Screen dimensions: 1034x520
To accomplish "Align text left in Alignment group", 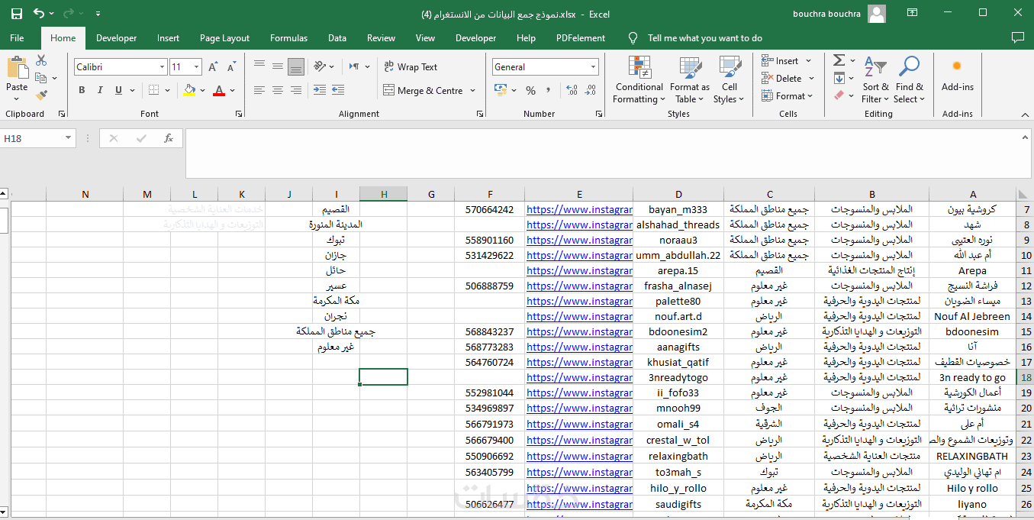I will point(259,90).
